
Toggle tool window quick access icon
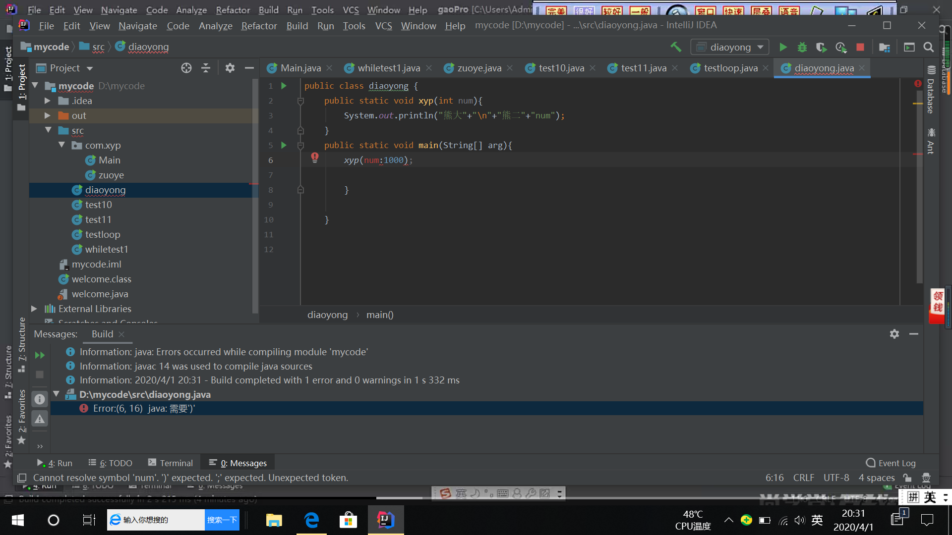tap(22, 478)
